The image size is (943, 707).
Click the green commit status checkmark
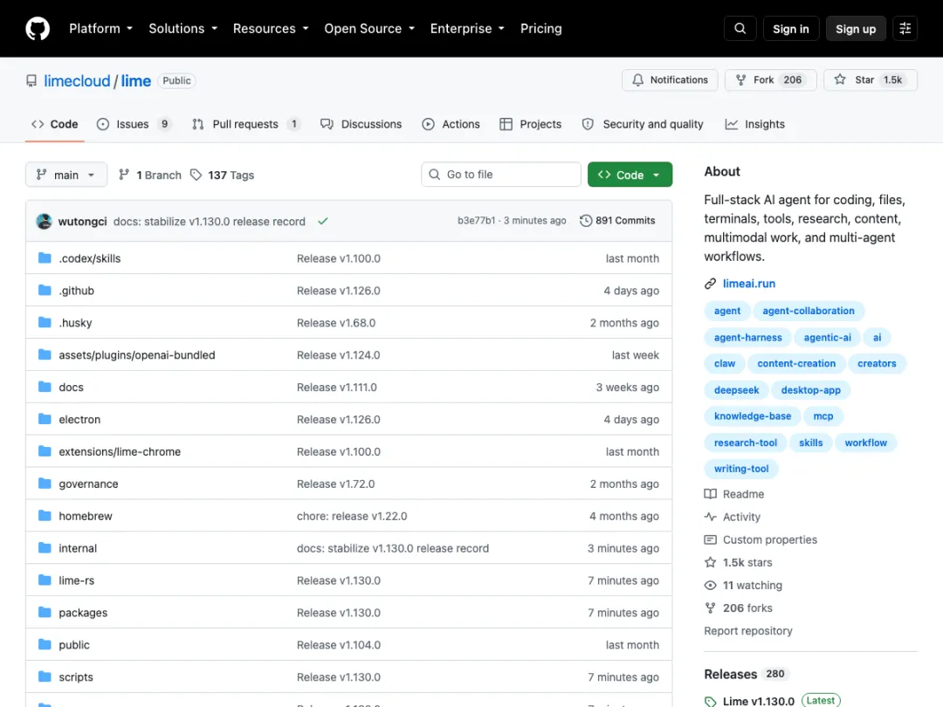pos(323,221)
